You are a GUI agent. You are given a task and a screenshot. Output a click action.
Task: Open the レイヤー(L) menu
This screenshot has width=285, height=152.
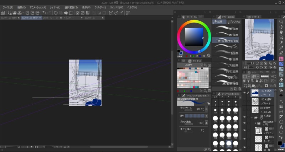(x=55, y=7)
